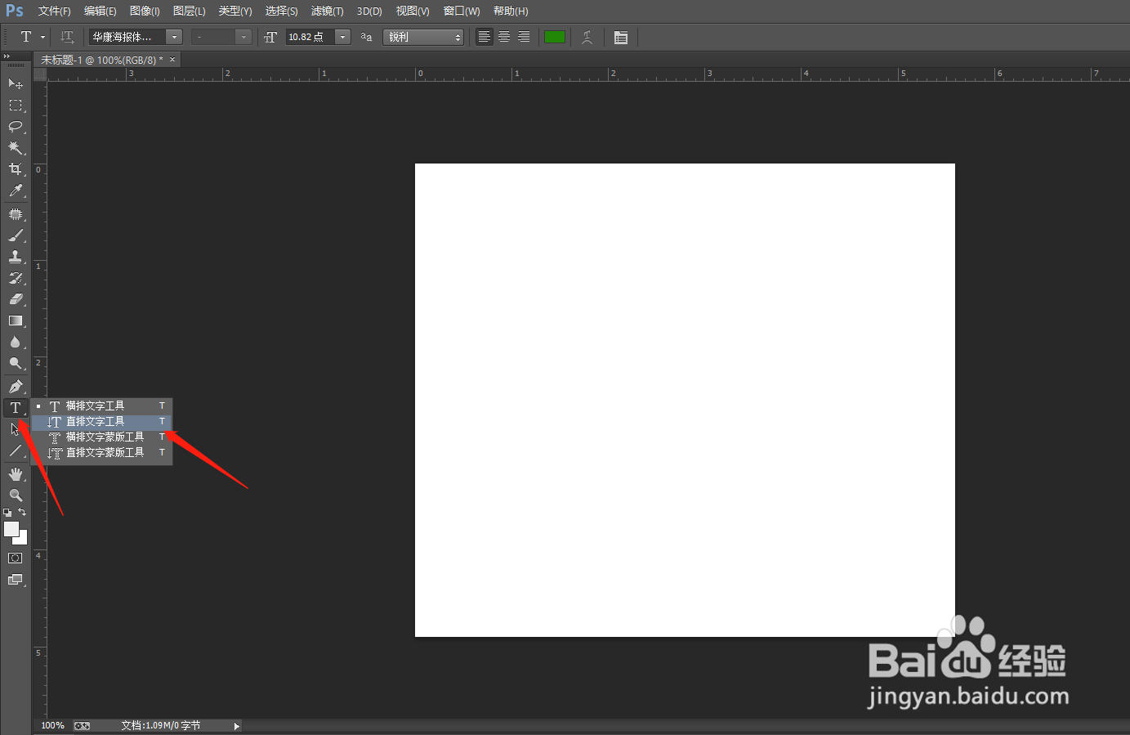Choose 直排文字蒙版工具 from the flyout
This screenshot has height=735, width=1130.
point(101,453)
